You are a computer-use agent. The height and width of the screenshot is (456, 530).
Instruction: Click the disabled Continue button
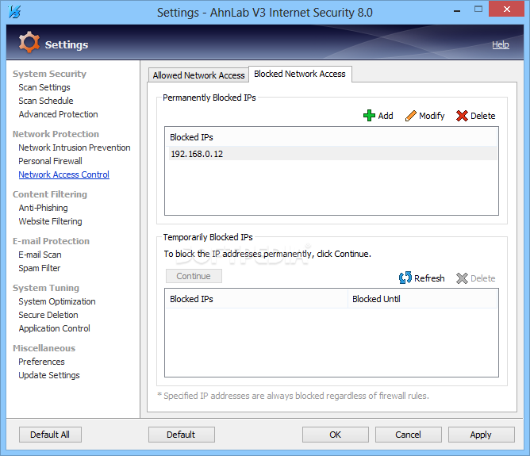click(194, 276)
